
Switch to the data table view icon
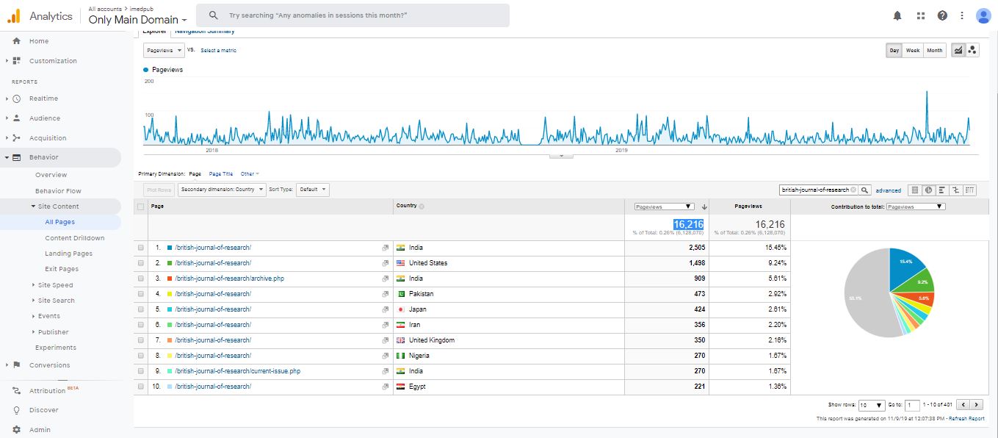tap(915, 190)
